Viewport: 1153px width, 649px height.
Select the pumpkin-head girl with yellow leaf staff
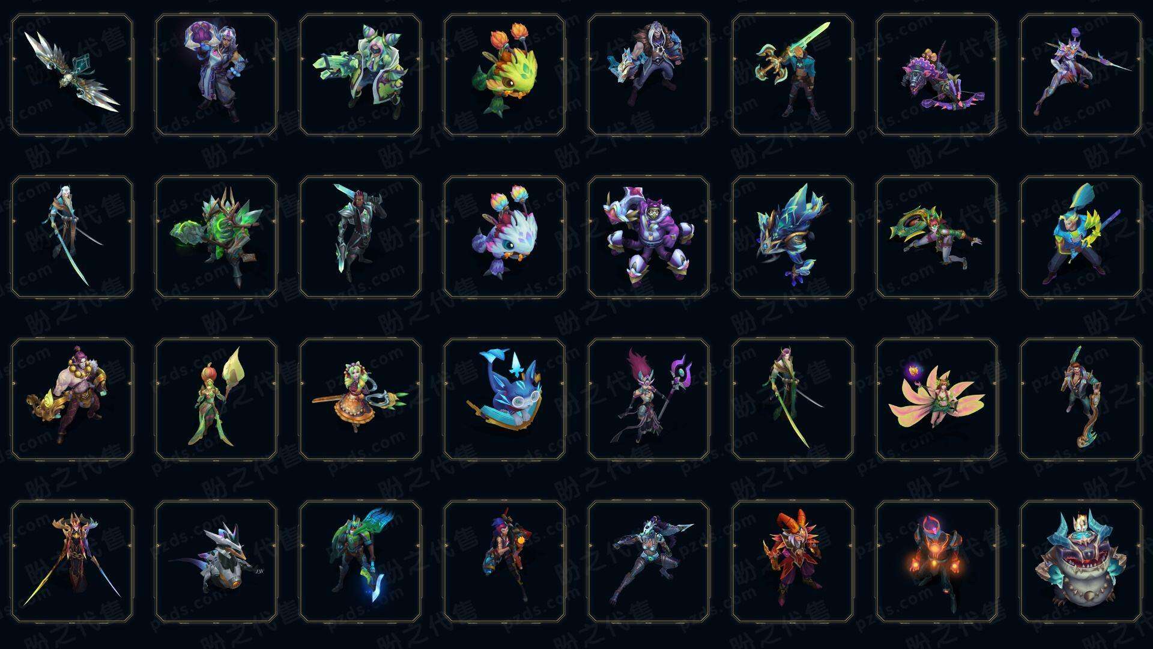[216, 399]
